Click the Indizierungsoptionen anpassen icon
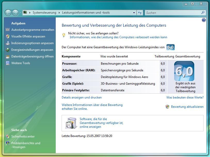The width and height of the screenshot is (210, 157). [8, 43]
